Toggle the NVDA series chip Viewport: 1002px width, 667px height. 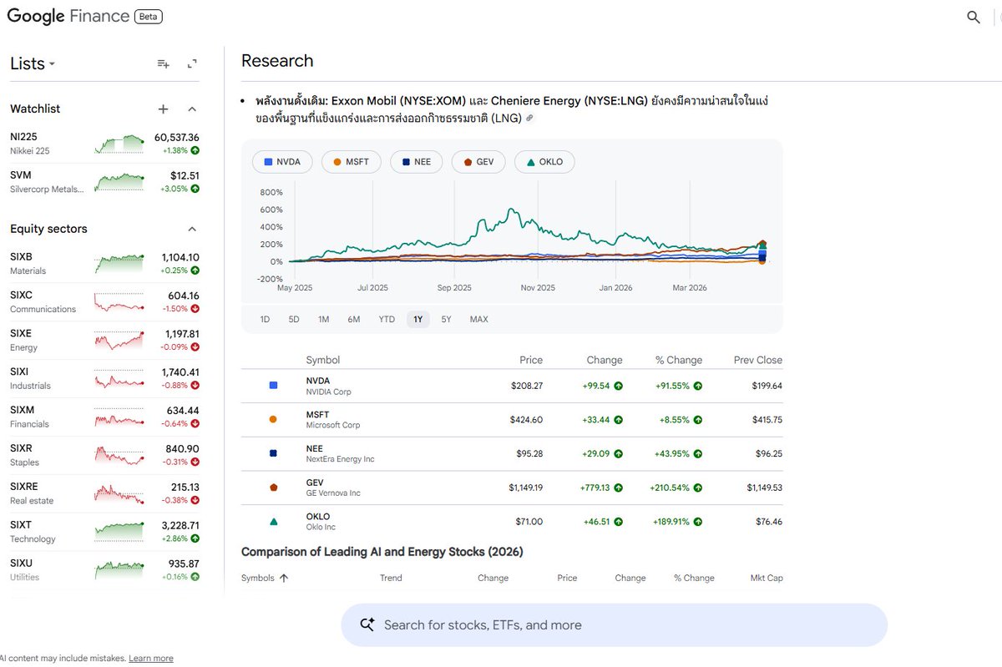pyautogui.click(x=282, y=162)
